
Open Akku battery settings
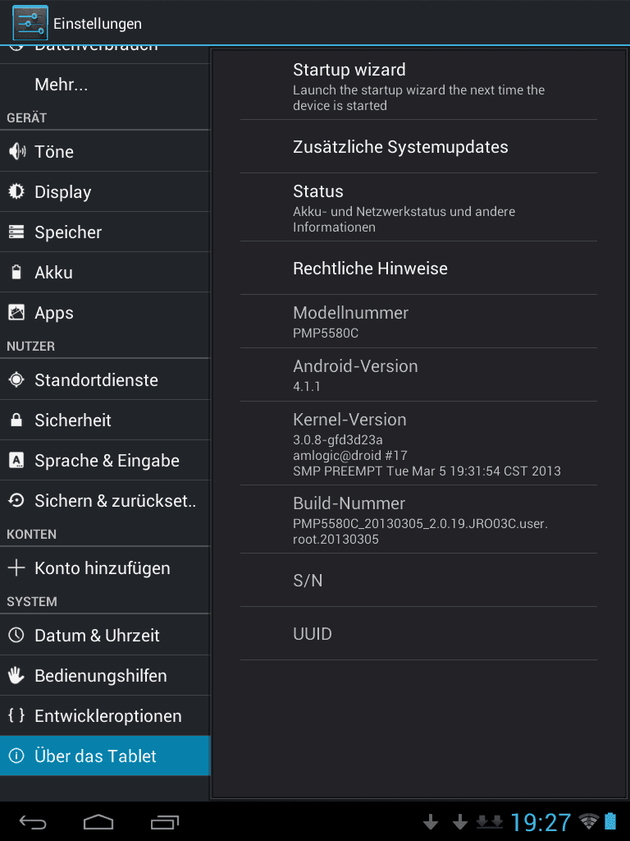(x=105, y=272)
